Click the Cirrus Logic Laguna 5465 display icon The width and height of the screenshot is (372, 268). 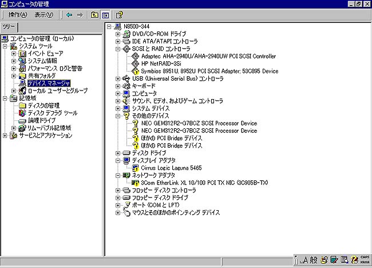click(x=135, y=168)
